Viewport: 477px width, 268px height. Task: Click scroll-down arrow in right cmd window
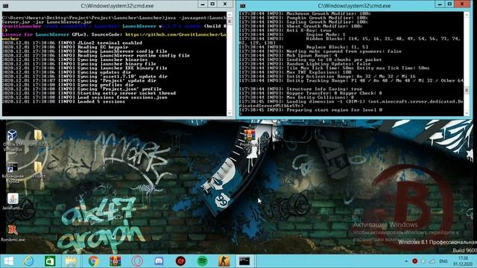[x=467, y=113]
